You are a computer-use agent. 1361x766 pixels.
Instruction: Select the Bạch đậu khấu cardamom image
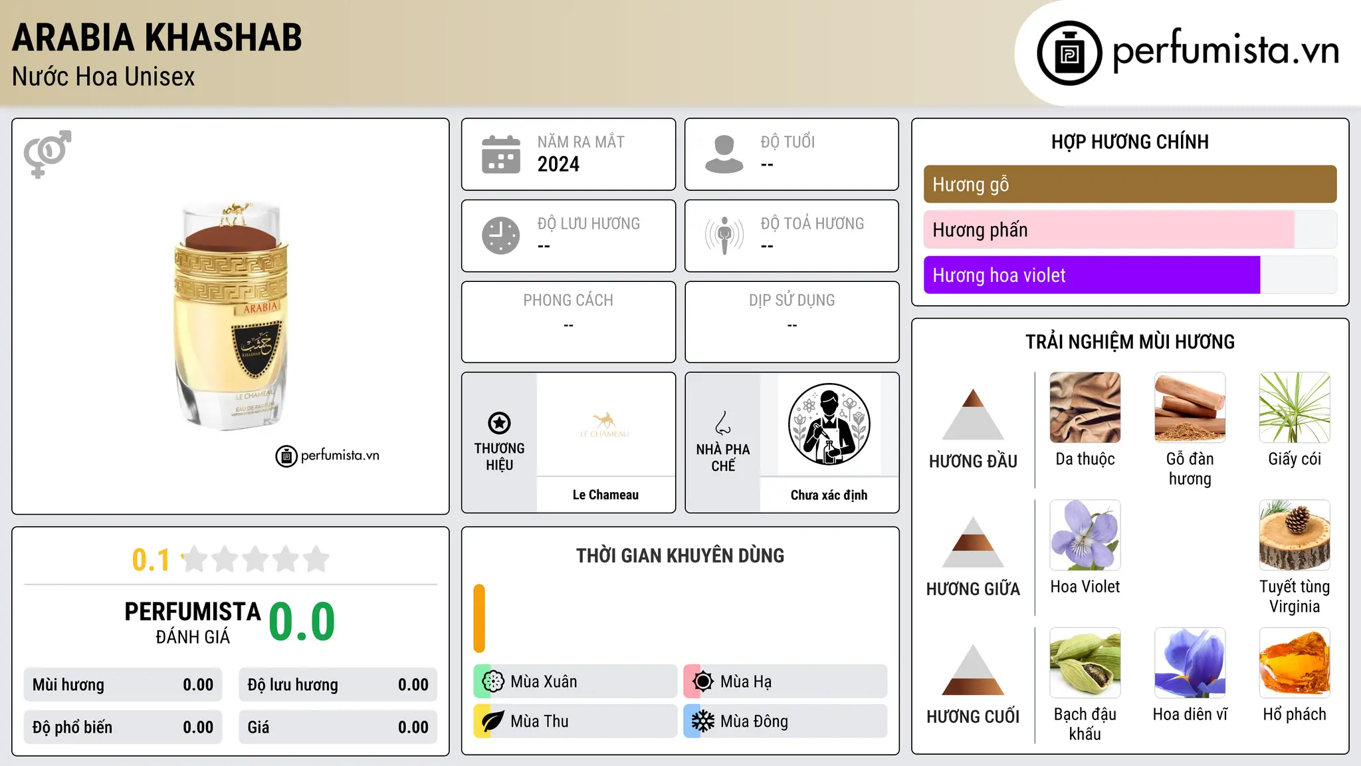[x=1085, y=663]
